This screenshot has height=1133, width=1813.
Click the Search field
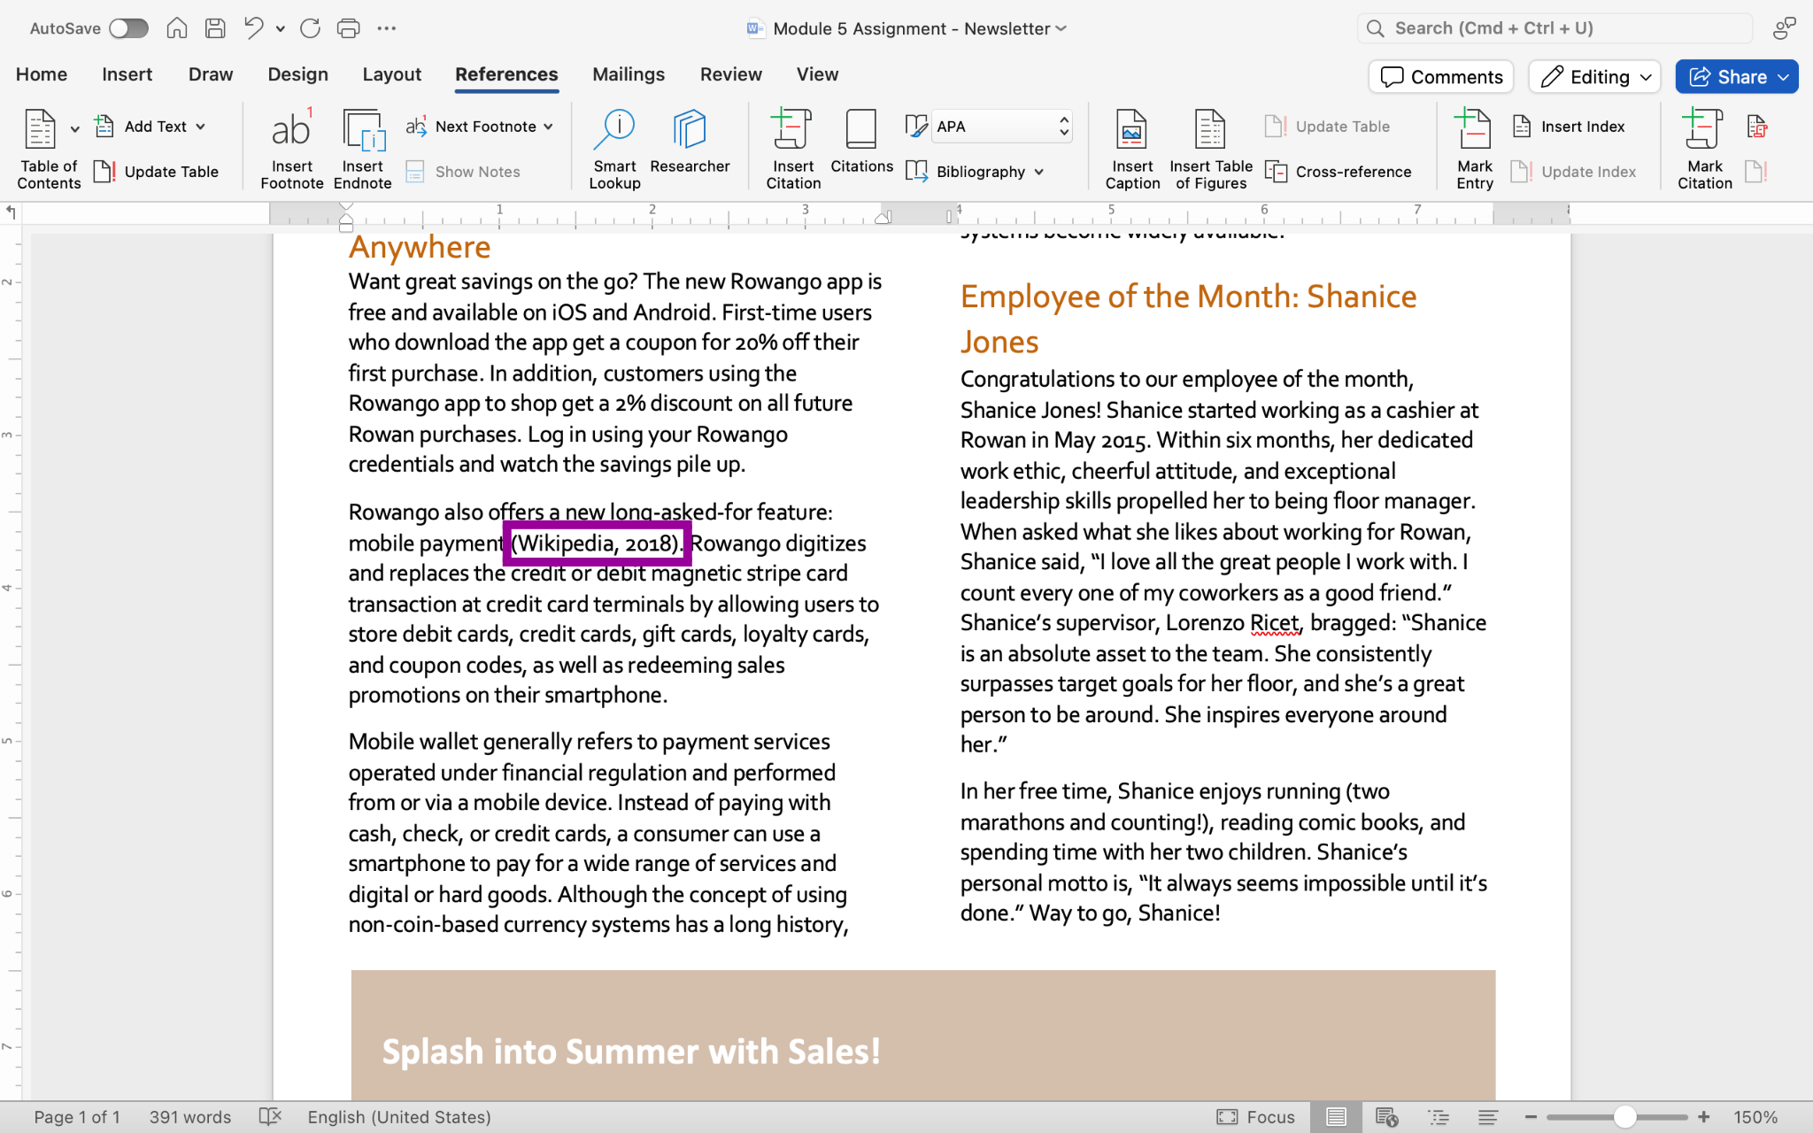[1555, 28]
